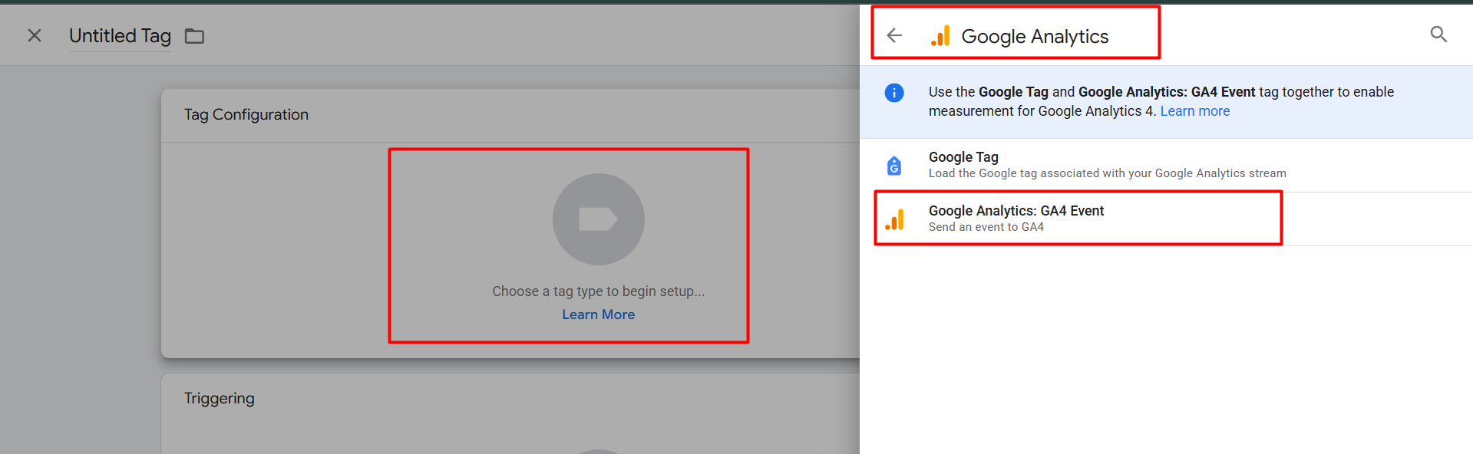
Task: Click the gray tag placeholder icon
Action: [598, 219]
